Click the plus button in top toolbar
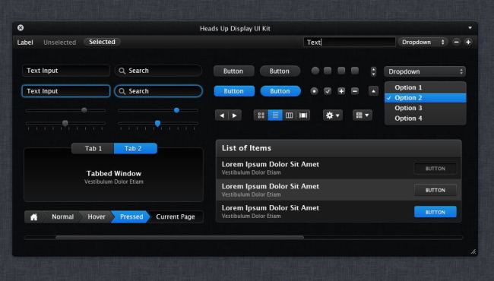The height and width of the screenshot is (281, 494). [468, 42]
